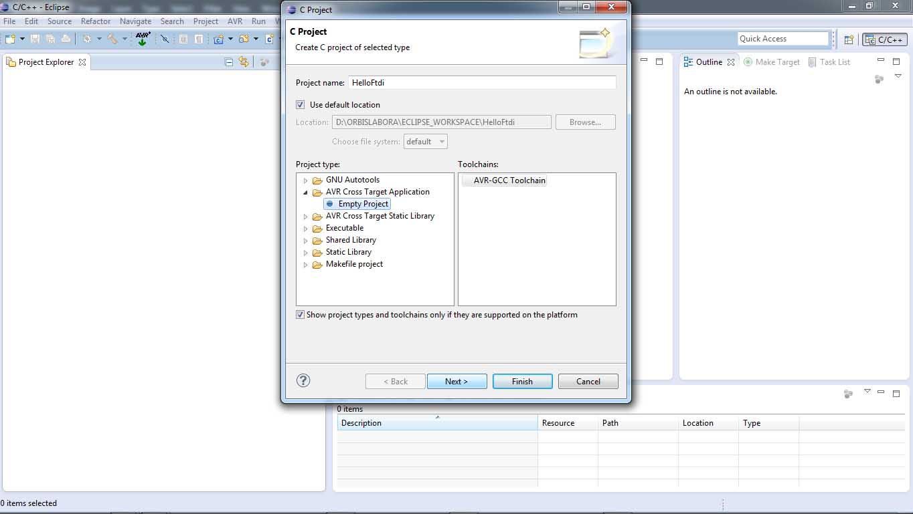Collapse all in Project Explorer
This screenshot has height=514, width=913.
click(x=229, y=62)
